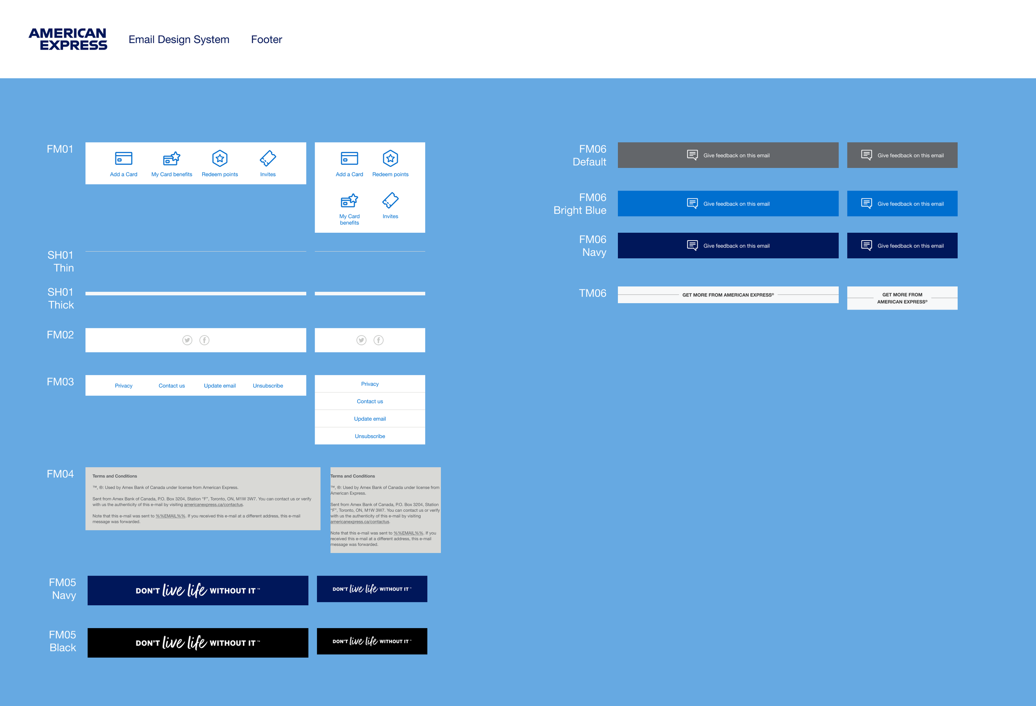Click feedback chat icon in narrow Navy bar

867,246
